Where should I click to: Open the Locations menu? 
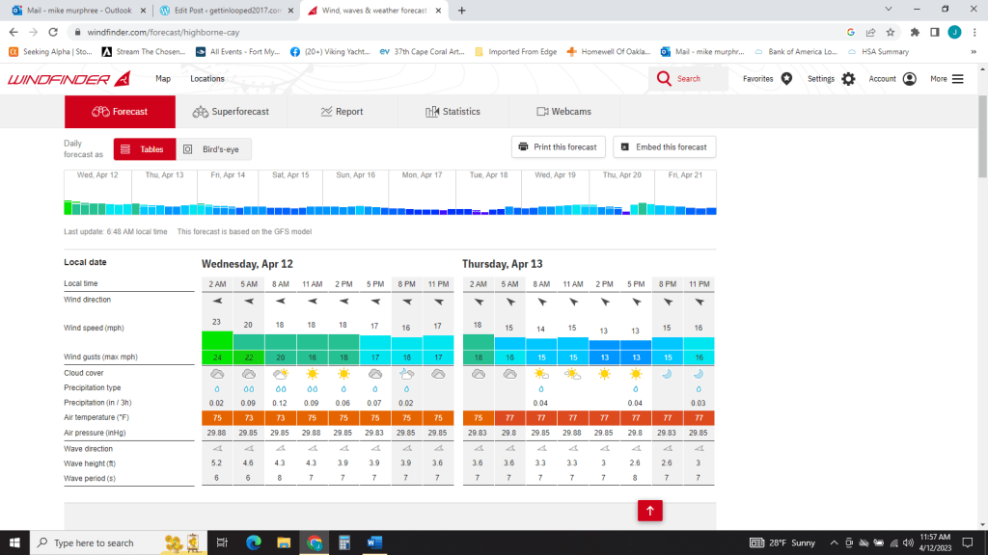click(207, 79)
